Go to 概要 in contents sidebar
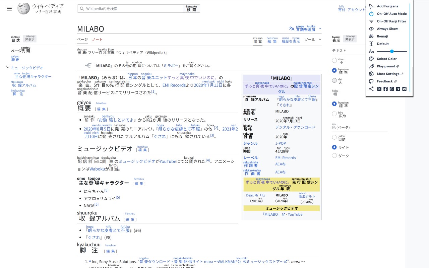The image size is (429, 268). [15, 58]
